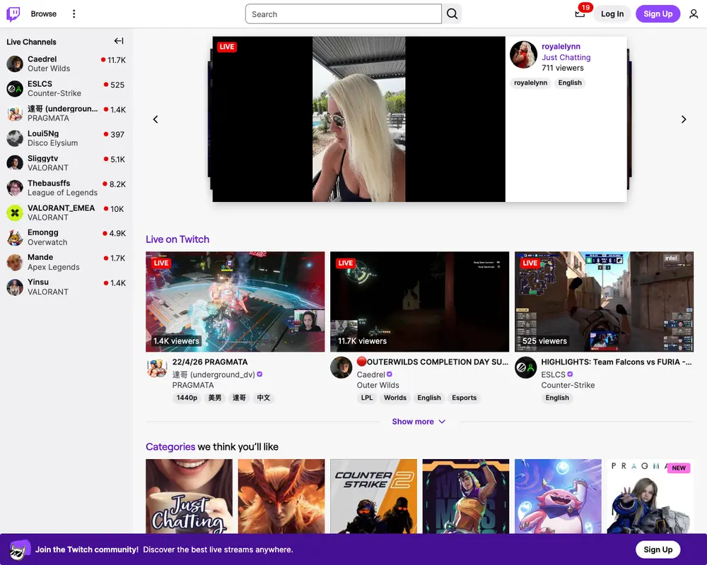The width and height of the screenshot is (707, 565).
Task: Expand Show more live streams
Action: [419, 422]
